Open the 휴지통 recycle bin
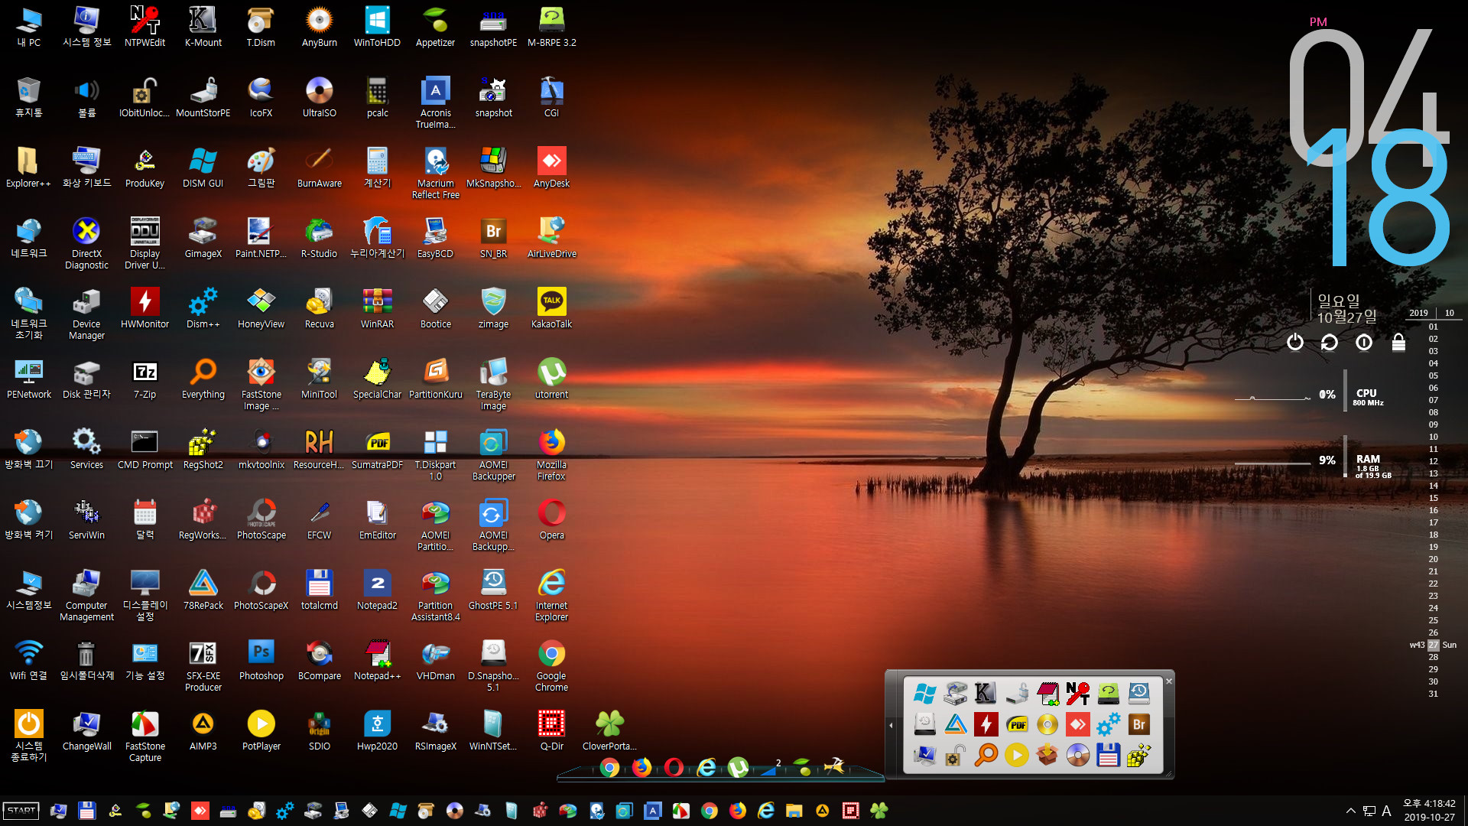 (28, 97)
